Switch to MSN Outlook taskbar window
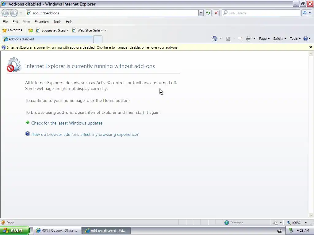314x235 pixels. coord(57,231)
